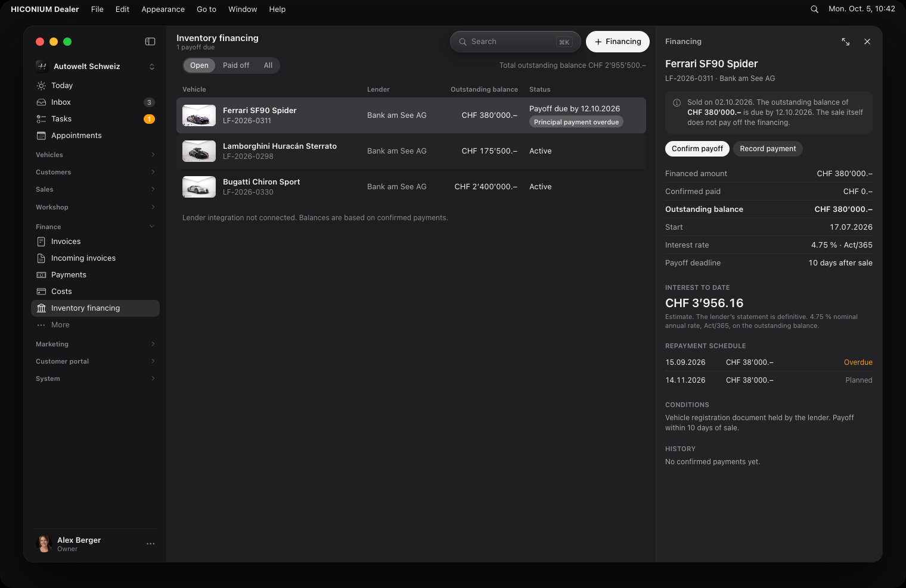The height and width of the screenshot is (588, 906).
Task: Expand the Customers section
Action: click(x=95, y=172)
